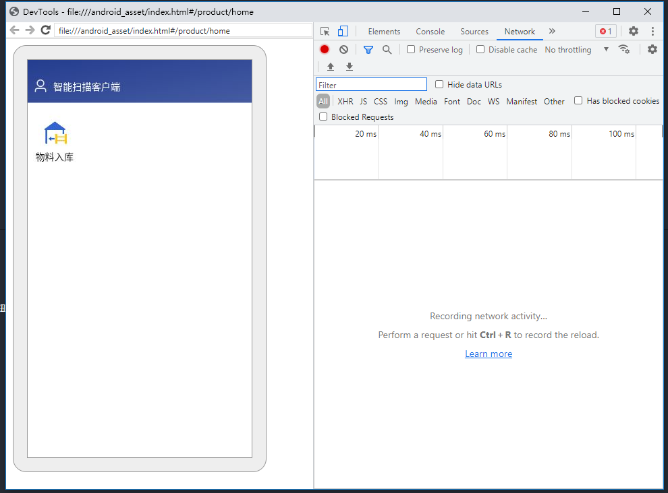This screenshot has width=668, height=493.
Task: Toggle the device toolbar icon
Action: (x=343, y=31)
